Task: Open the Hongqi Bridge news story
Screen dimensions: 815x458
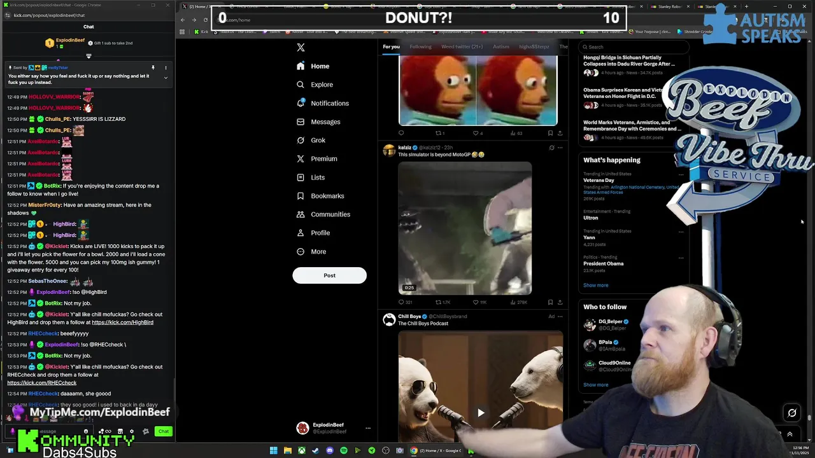Action: click(629, 60)
